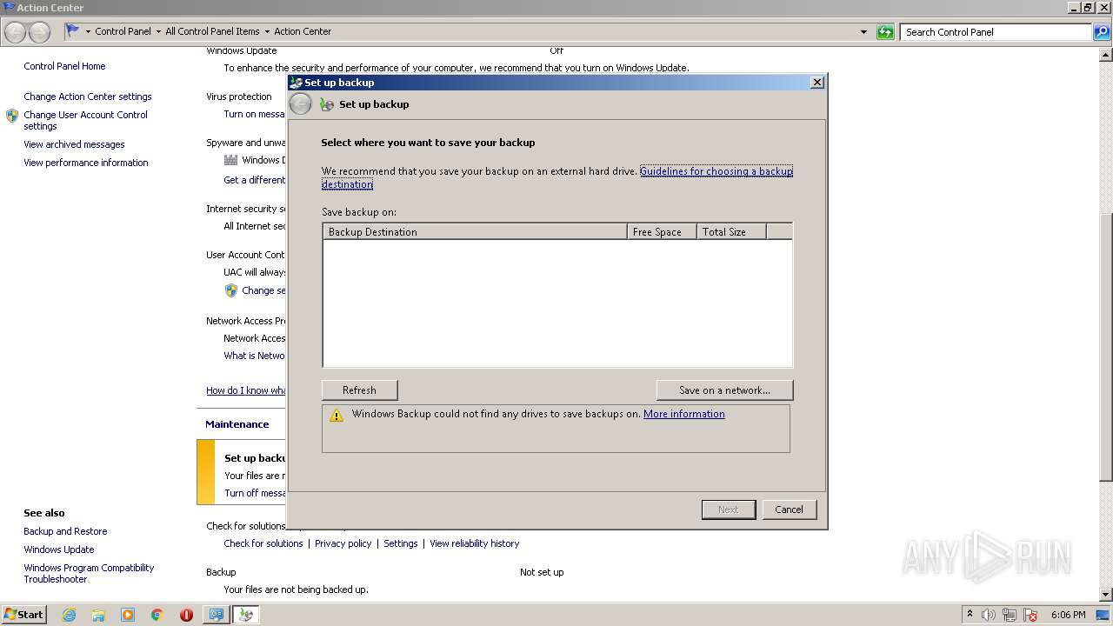Image resolution: width=1113 pixels, height=626 pixels.
Task: Open View performance information link
Action: point(86,163)
